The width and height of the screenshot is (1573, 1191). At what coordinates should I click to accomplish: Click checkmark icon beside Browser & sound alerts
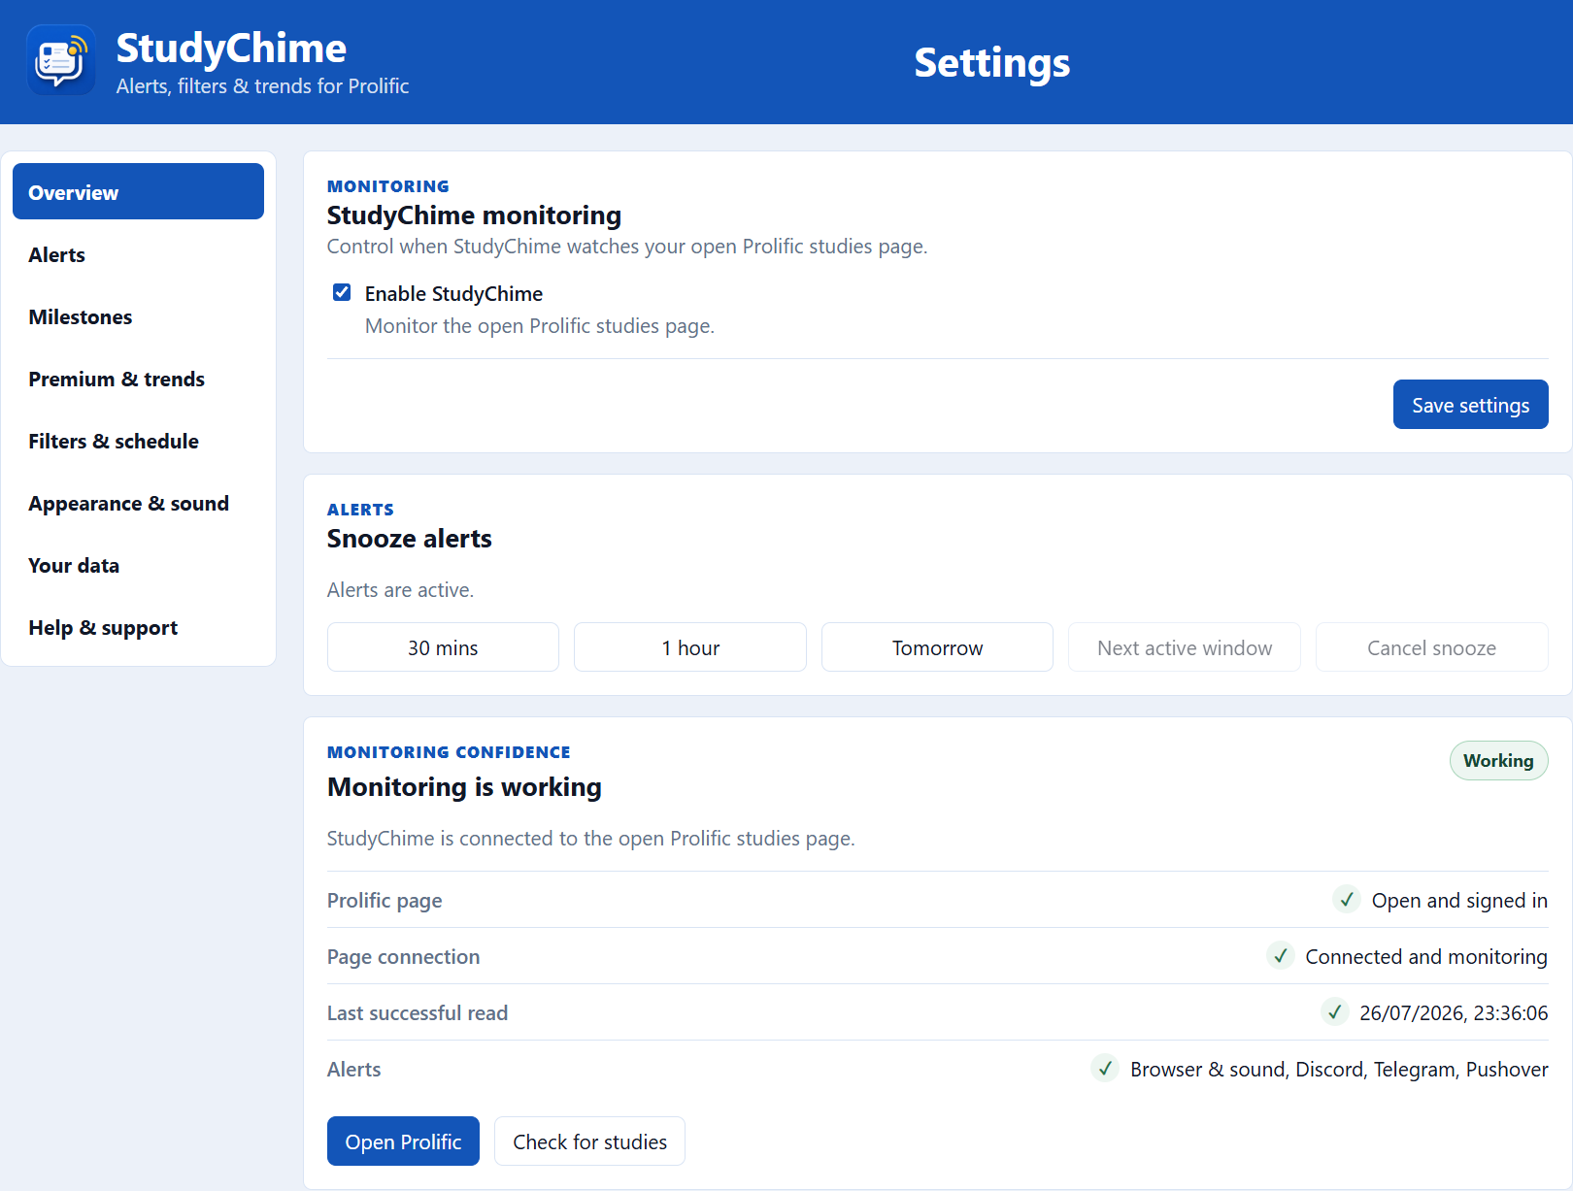(x=1104, y=1069)
